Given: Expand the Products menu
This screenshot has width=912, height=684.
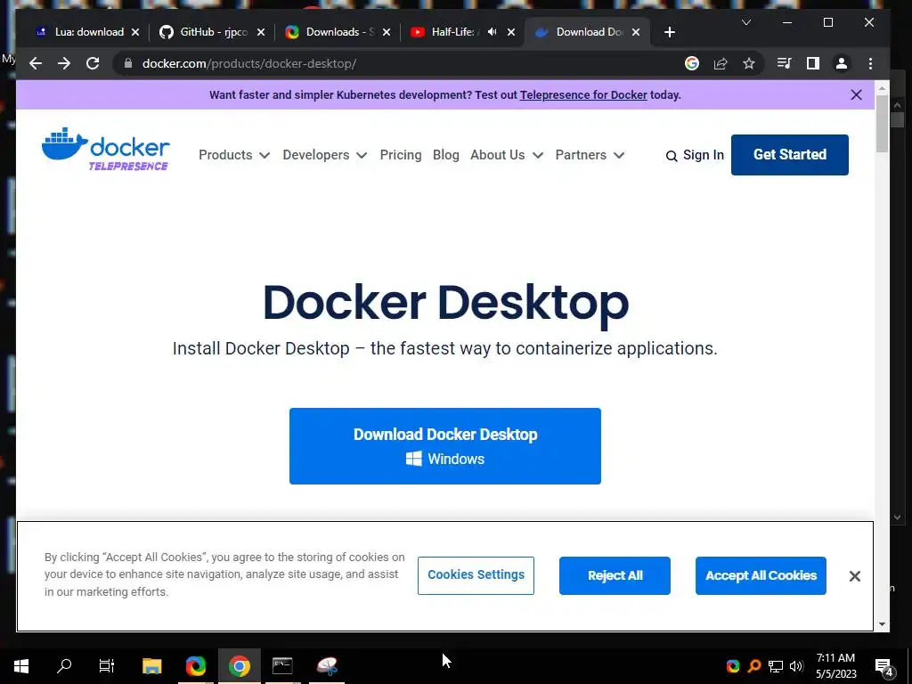Looking at the screenshot, I should (234, 155).
